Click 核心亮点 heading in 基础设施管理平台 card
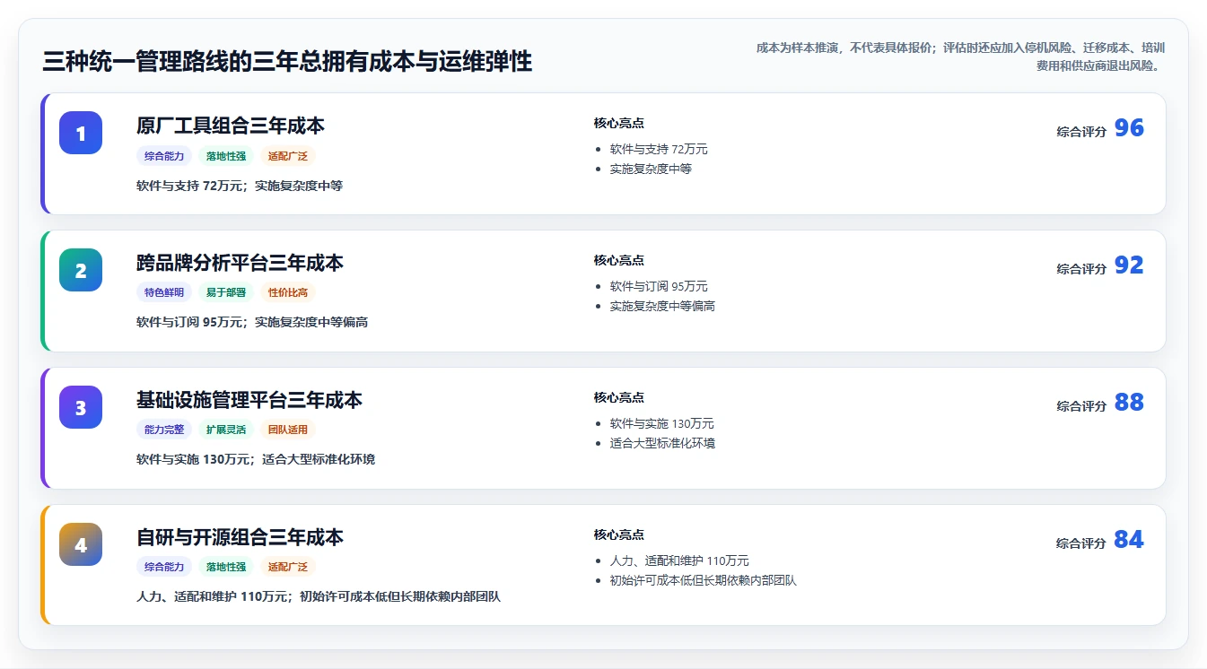Image resolution: width=1207 pixels, height=669 pixels. pos(619,397)
